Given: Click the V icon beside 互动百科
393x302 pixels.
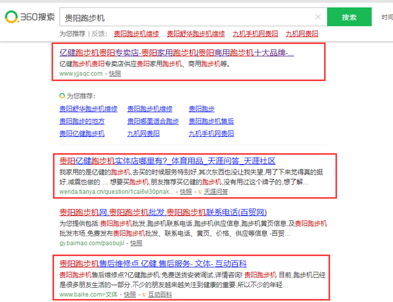Looking at the screenshot, I should (x=144, y=295).
